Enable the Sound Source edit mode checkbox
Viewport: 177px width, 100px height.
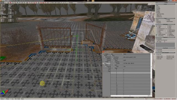pos(158,29)
